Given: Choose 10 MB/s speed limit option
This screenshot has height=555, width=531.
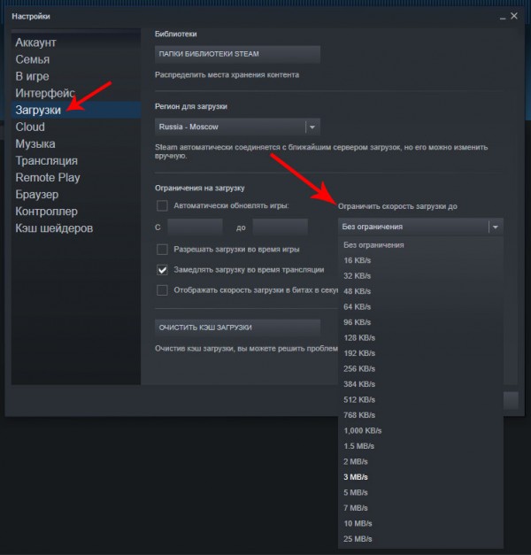Looking at the screenshot, I should pyautogui.click(x=420, y=523).
